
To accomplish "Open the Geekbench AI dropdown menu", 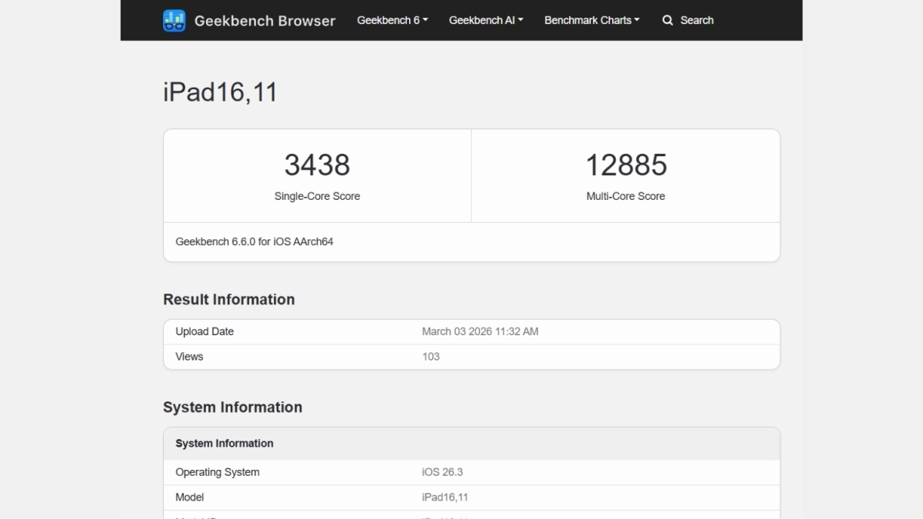I will pyautogui.click(x=485, y=20).
